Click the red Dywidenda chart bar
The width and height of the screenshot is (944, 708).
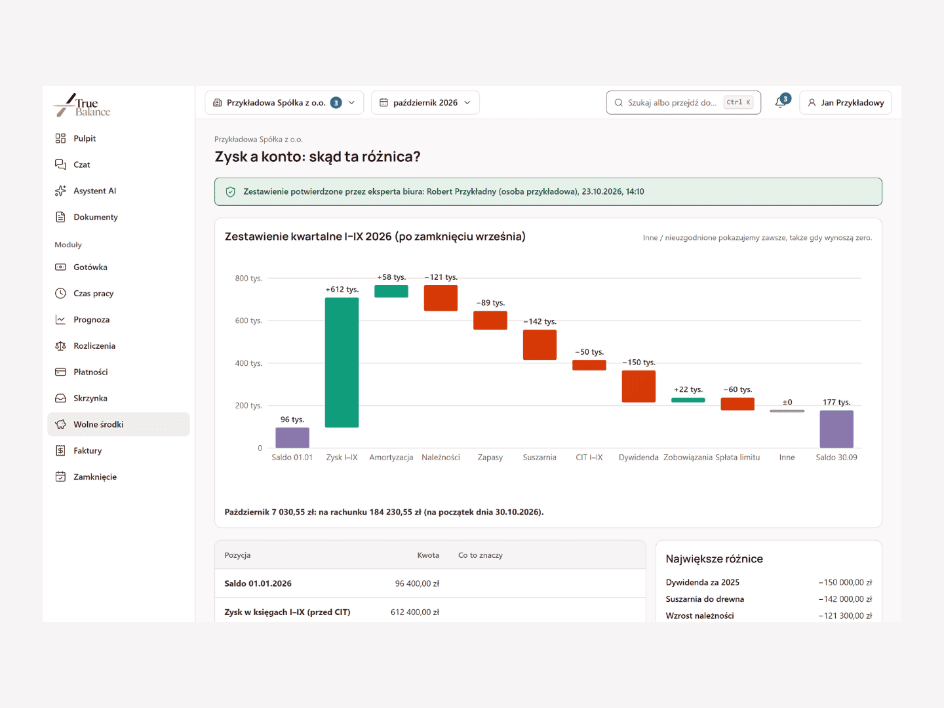coord(639,387)
